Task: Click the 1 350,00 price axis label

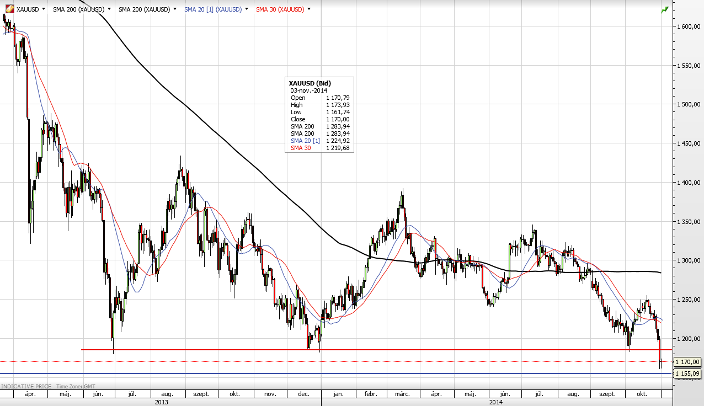Action: pos(689,222)
